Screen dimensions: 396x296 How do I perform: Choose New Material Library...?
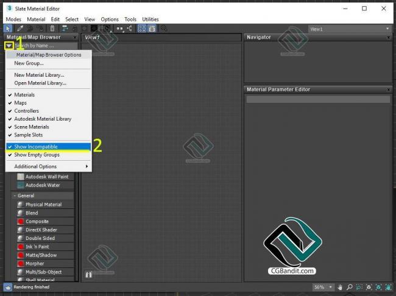click(x=48, y=75)
